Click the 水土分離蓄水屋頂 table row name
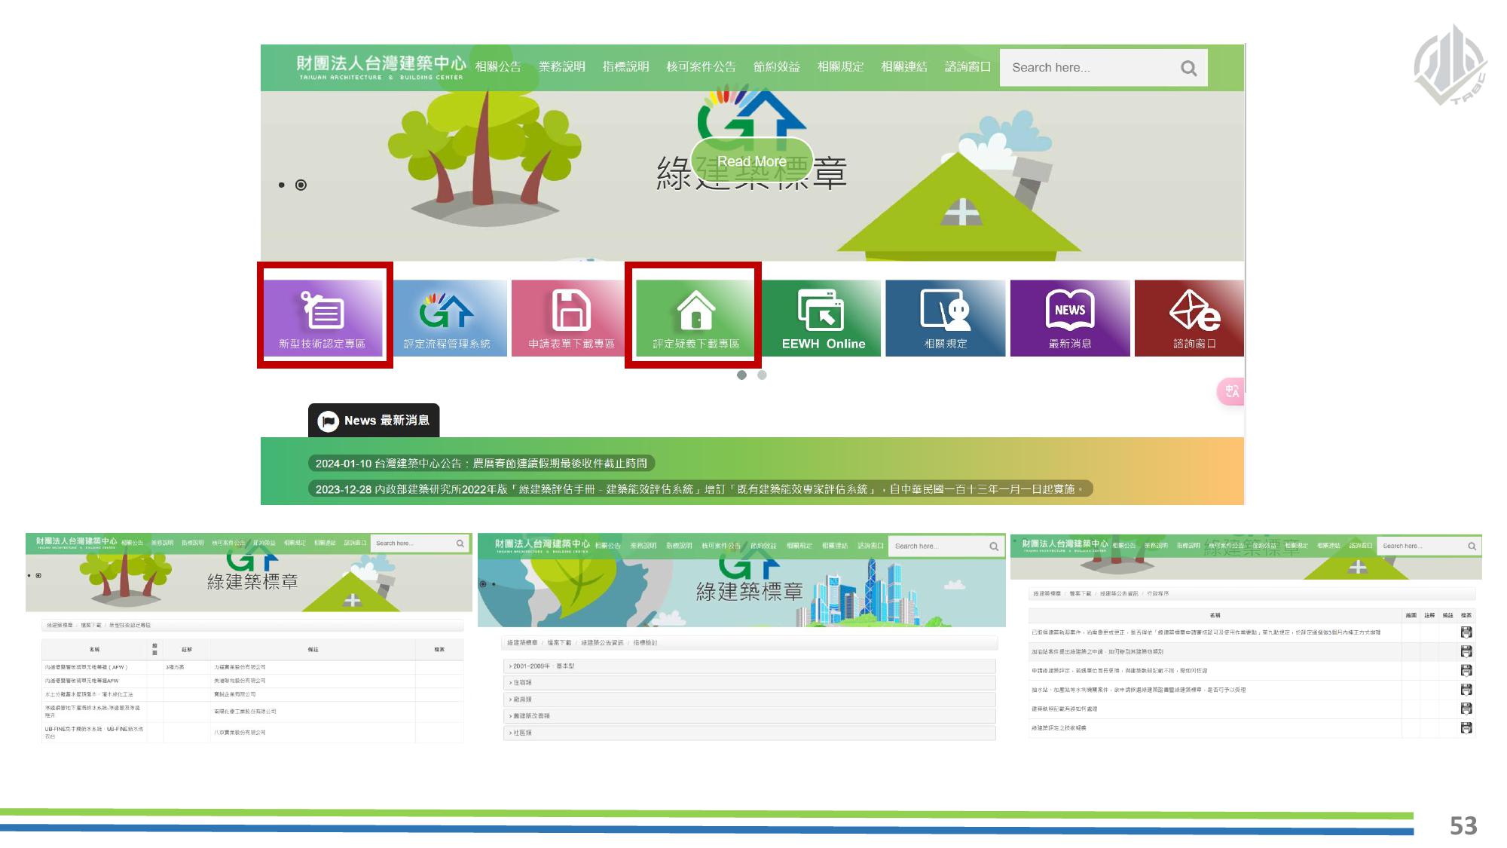 click(89, 694)
